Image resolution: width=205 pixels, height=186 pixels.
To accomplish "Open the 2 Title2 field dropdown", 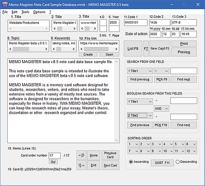I will pyautogui.click(x=140, y=115).
